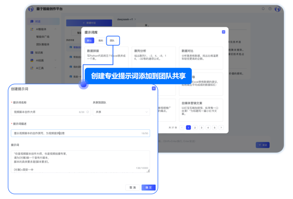Open the notification bell icon
Screen dimensions: 293x199
(263, 9)
